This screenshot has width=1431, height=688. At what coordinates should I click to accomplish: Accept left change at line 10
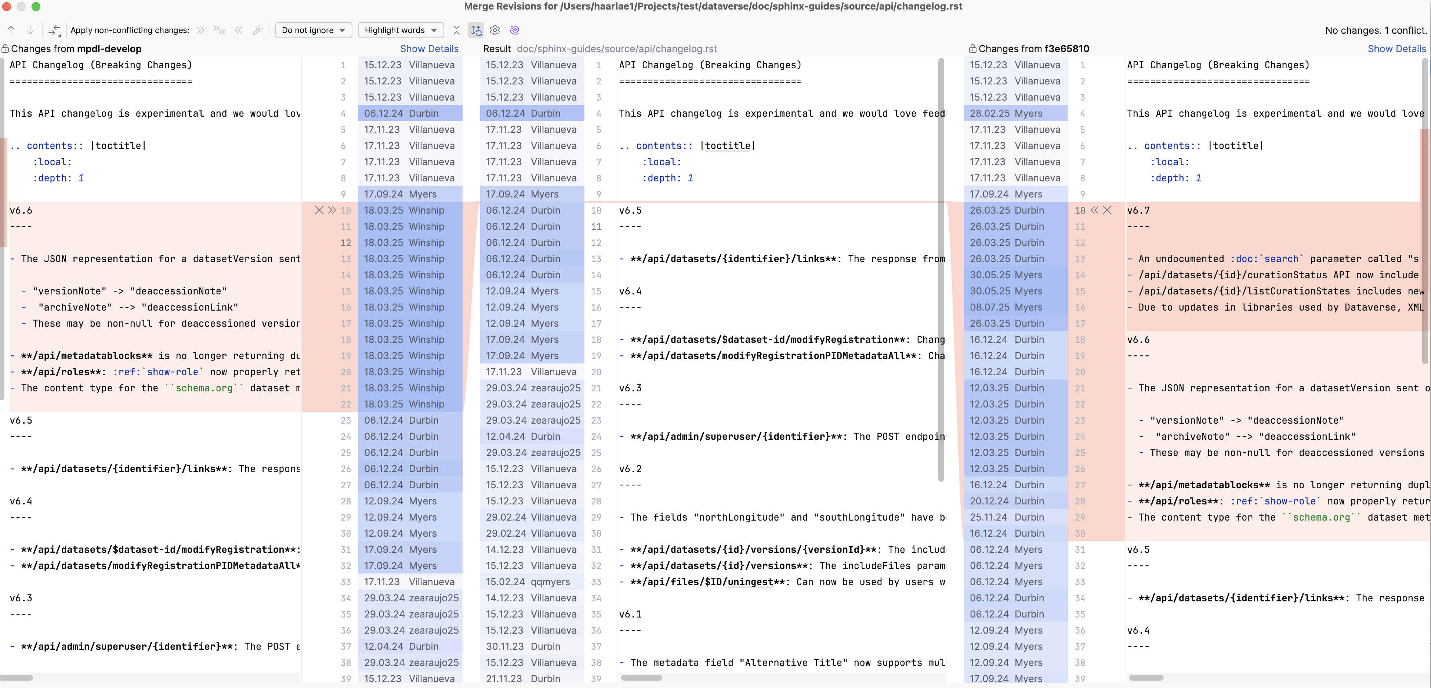[332, 210]
